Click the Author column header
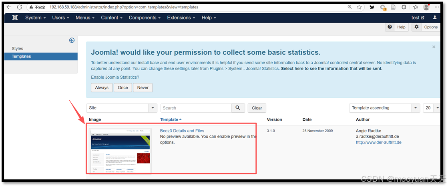 pyautogui.click(x=363, y=119)
